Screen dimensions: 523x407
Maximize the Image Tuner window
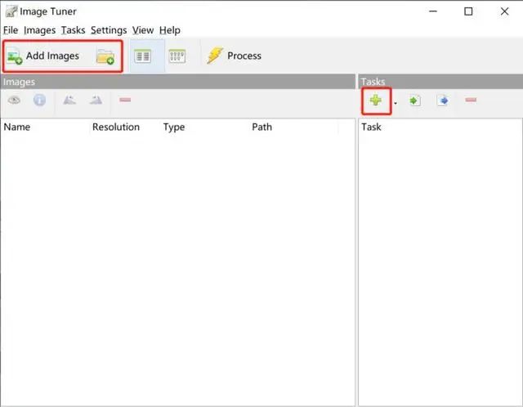coord(468,11)
